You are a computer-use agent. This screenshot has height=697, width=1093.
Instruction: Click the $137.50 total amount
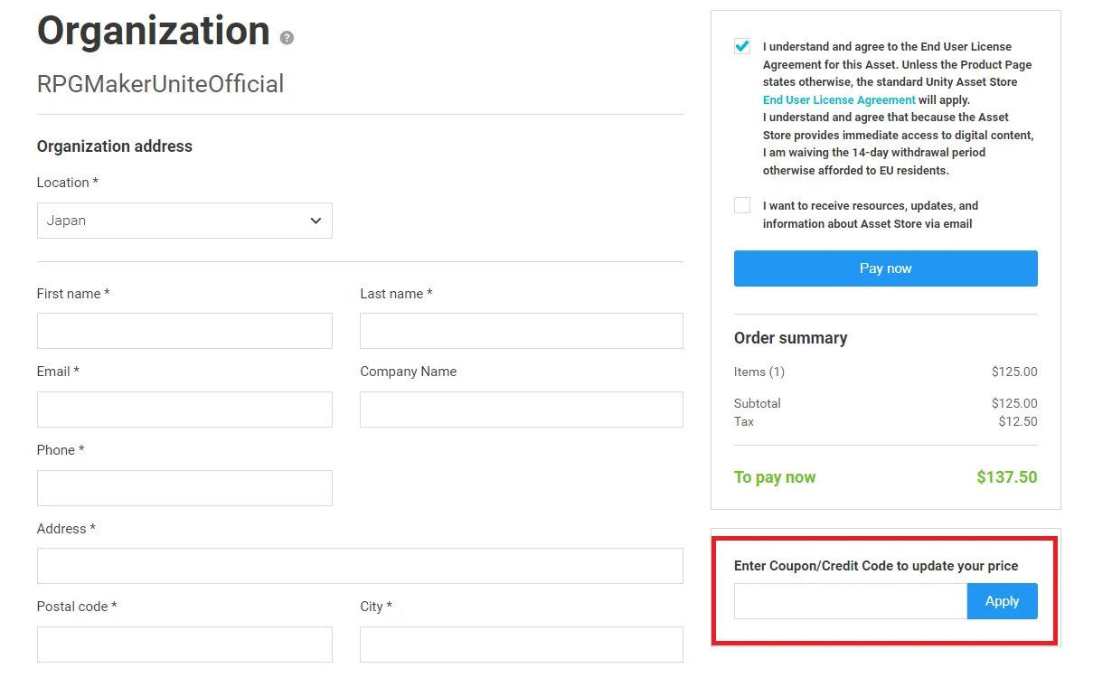point(1006,477)
